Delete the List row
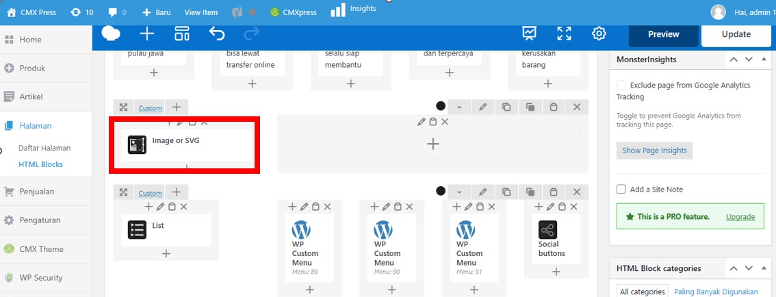This screenshot has width=776, height=297. click(x=577, y=192)
